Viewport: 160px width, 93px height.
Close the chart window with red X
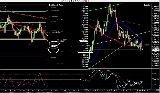(x=86, y=1)
